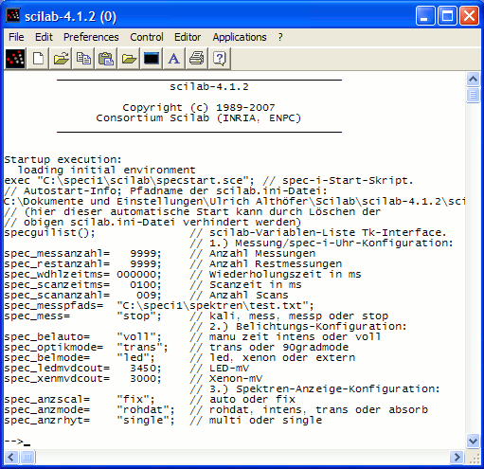Click comment "// 2.) Belichtungs-Konfiguration:"
484x469 pixels.
pyautogui.click(x=298, y=327)
